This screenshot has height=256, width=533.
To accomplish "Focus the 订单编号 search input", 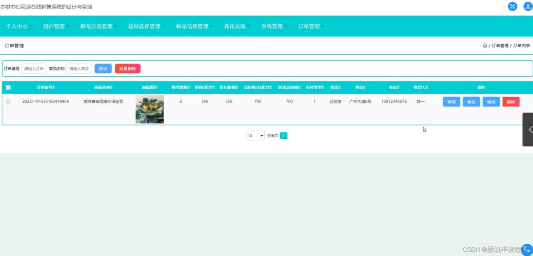I will point(34,69).
